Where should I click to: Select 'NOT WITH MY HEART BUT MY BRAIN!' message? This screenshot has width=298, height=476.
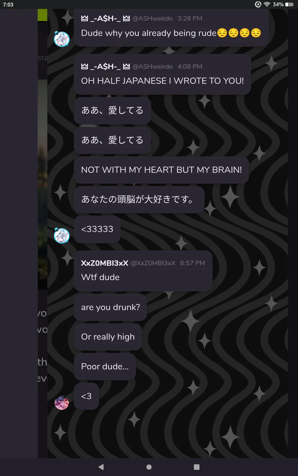coord(161,170)
